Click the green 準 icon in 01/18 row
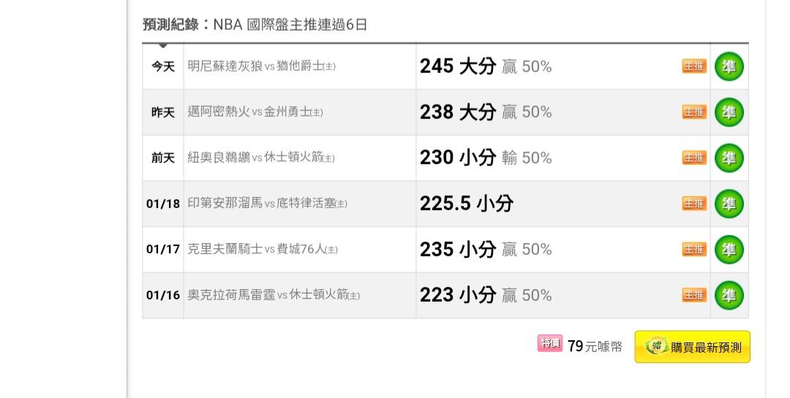This screenshot has height=398, width=790. pos(729,204)
